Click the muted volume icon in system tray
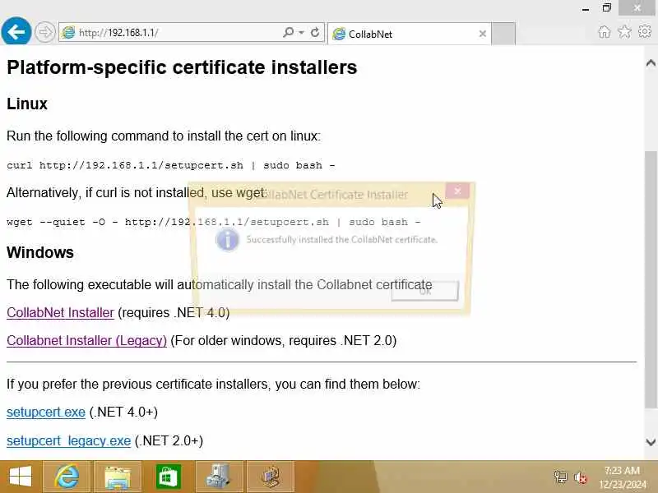This screenshot has height=493, width=658. tap(581, 477)
